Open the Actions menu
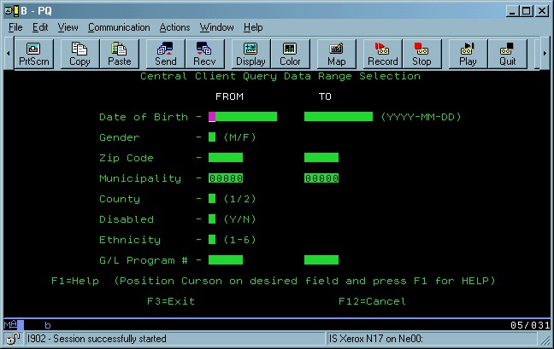 point(174,27)
